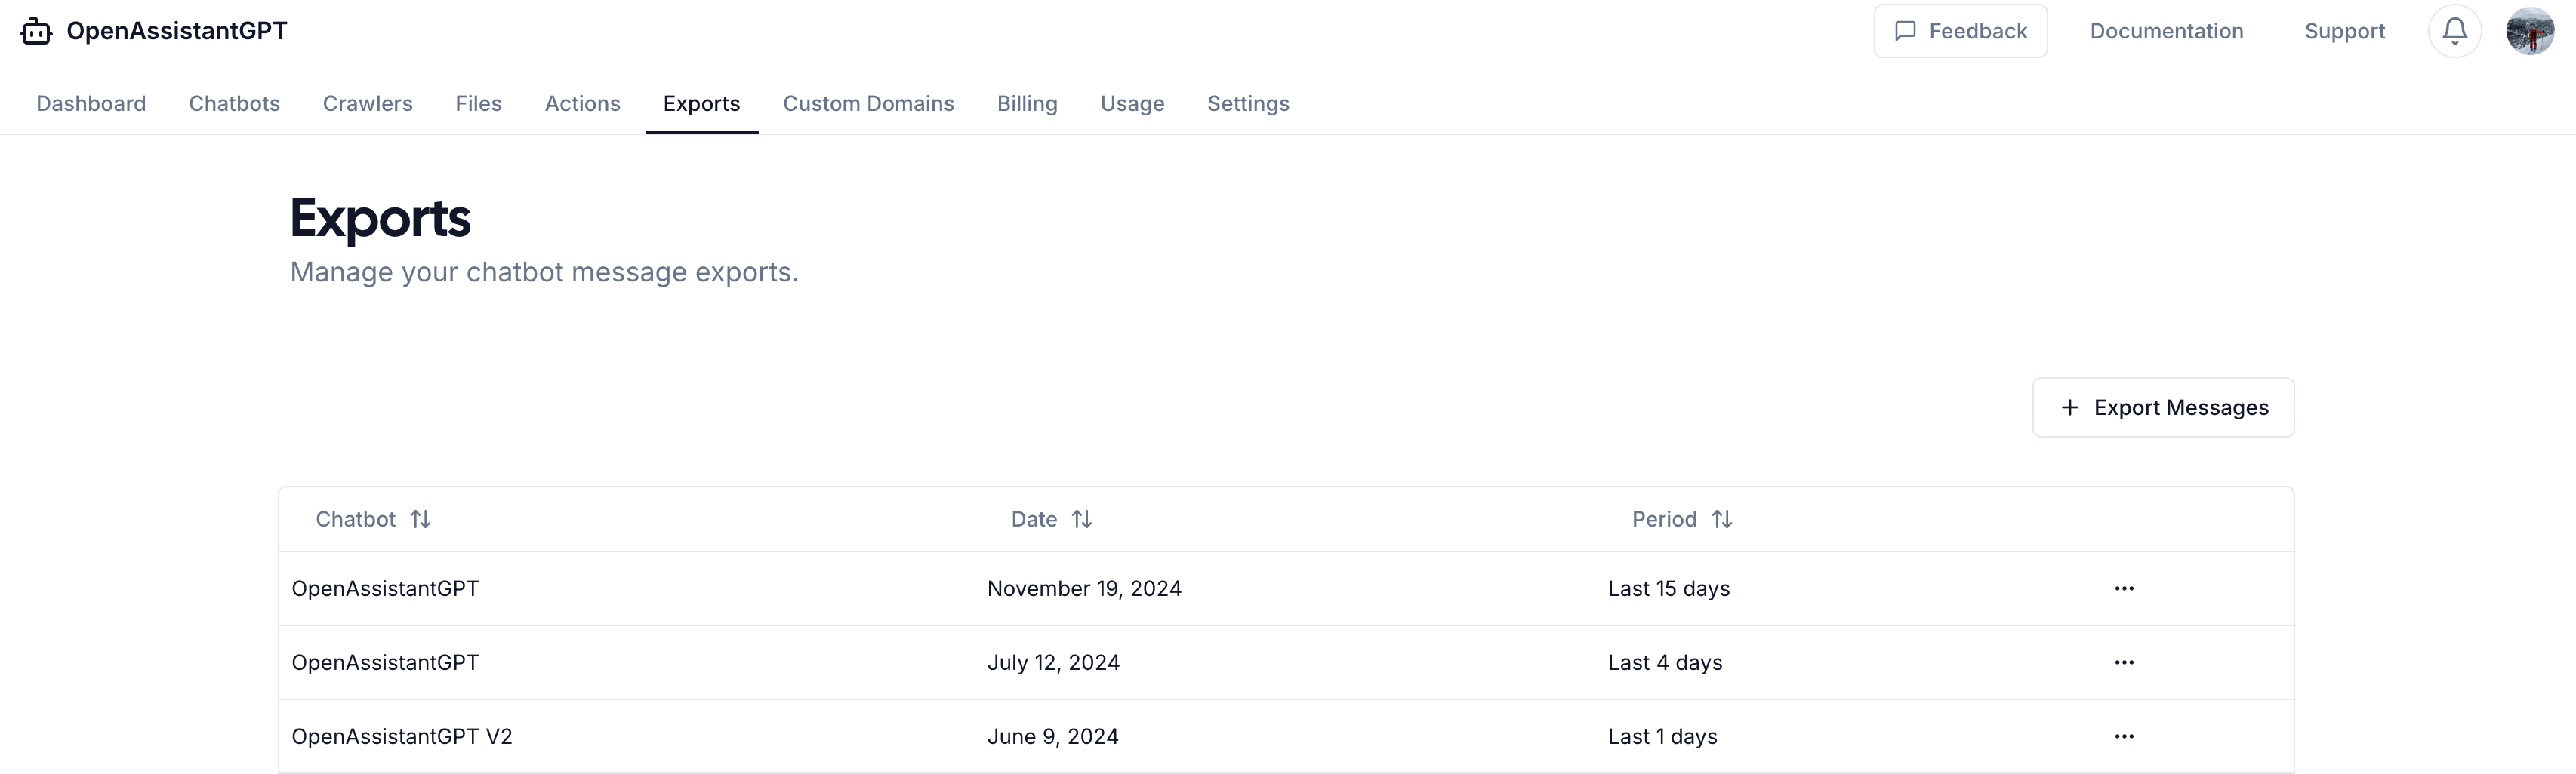Viewport: 2576px width, 774px height.
Task: Open the Crawlers tab
Action: pyautogui.click(x=367, y=104)
